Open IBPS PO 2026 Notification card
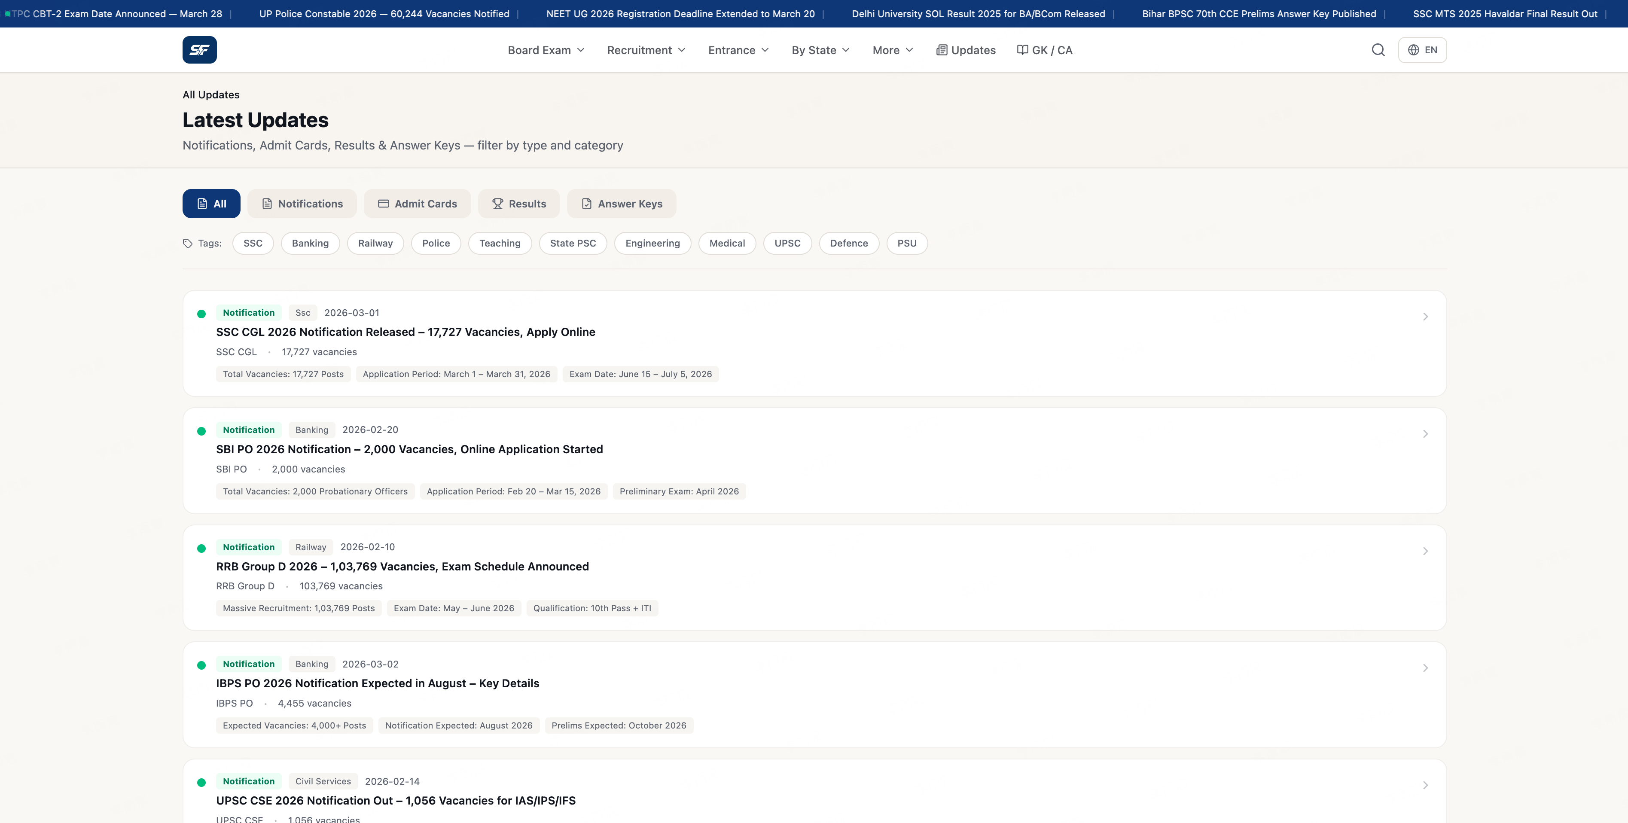Screen dimensions: 1628x823 [377, 683]
